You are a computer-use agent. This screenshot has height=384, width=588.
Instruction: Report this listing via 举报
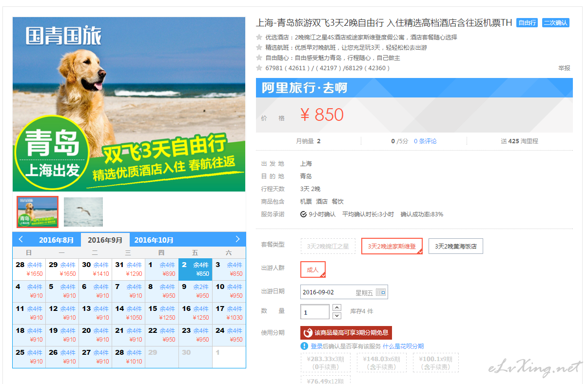click(x=564, y=68)
